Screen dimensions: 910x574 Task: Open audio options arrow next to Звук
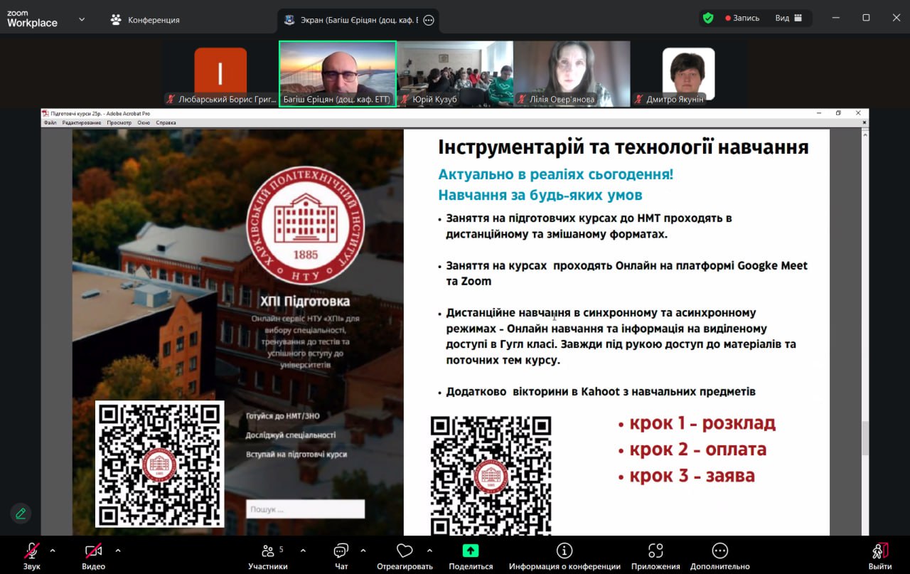coord(53,551)
